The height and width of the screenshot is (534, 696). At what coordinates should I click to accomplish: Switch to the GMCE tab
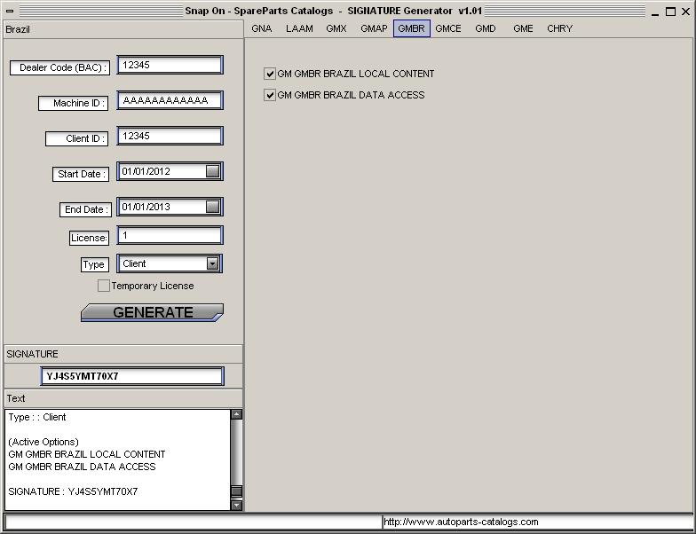(447, 28)
